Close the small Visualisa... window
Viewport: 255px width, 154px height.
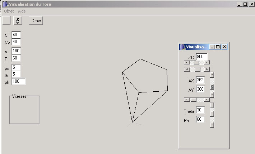pyautogui.click(x=224, y=47)
